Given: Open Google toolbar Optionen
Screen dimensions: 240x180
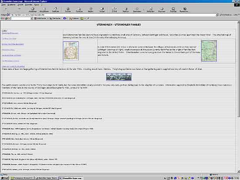Looking at the screenshot, I should coord(74,18).
